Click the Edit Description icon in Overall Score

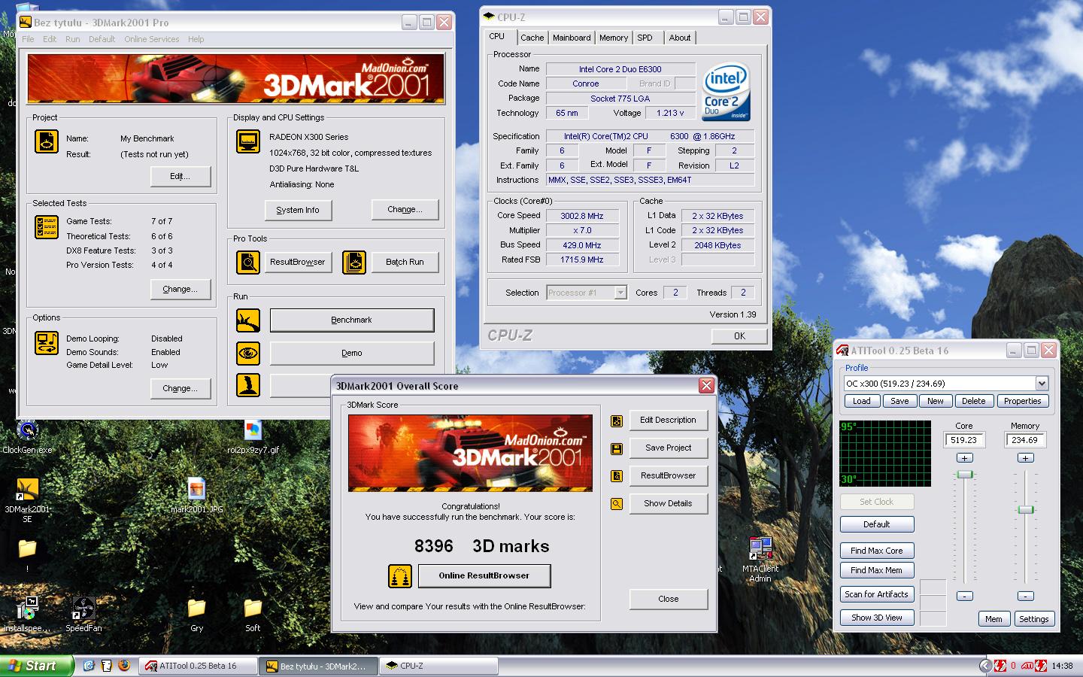[x=617, y=420]
